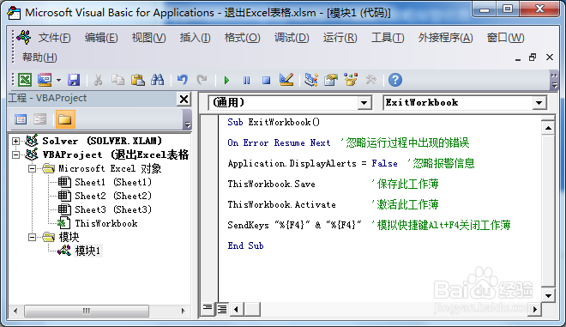The height and width of the screenshot is (327, 566).
Task: Open the 调试(D) menu
Action: [292, 38]
